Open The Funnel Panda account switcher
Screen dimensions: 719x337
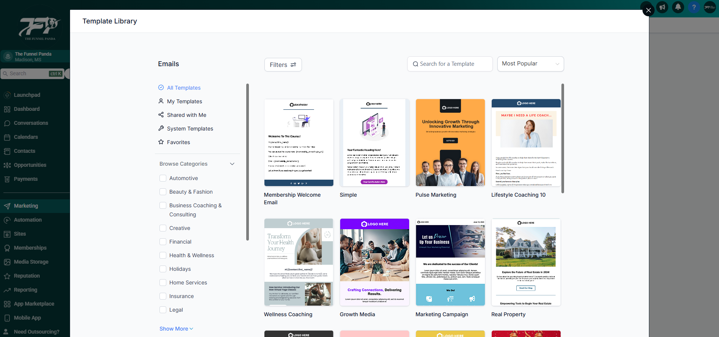click(x=35, y=56)
